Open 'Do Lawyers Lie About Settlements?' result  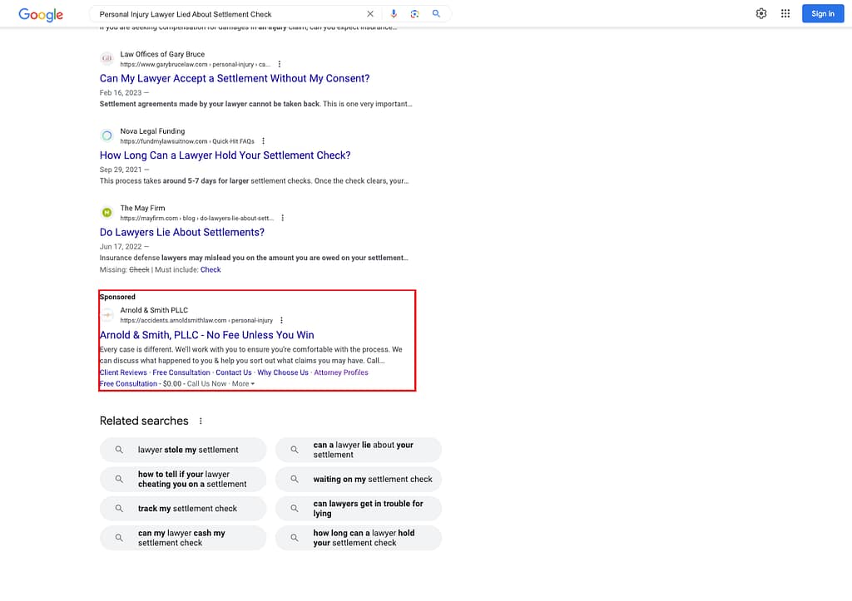click(x=182, y=233)
